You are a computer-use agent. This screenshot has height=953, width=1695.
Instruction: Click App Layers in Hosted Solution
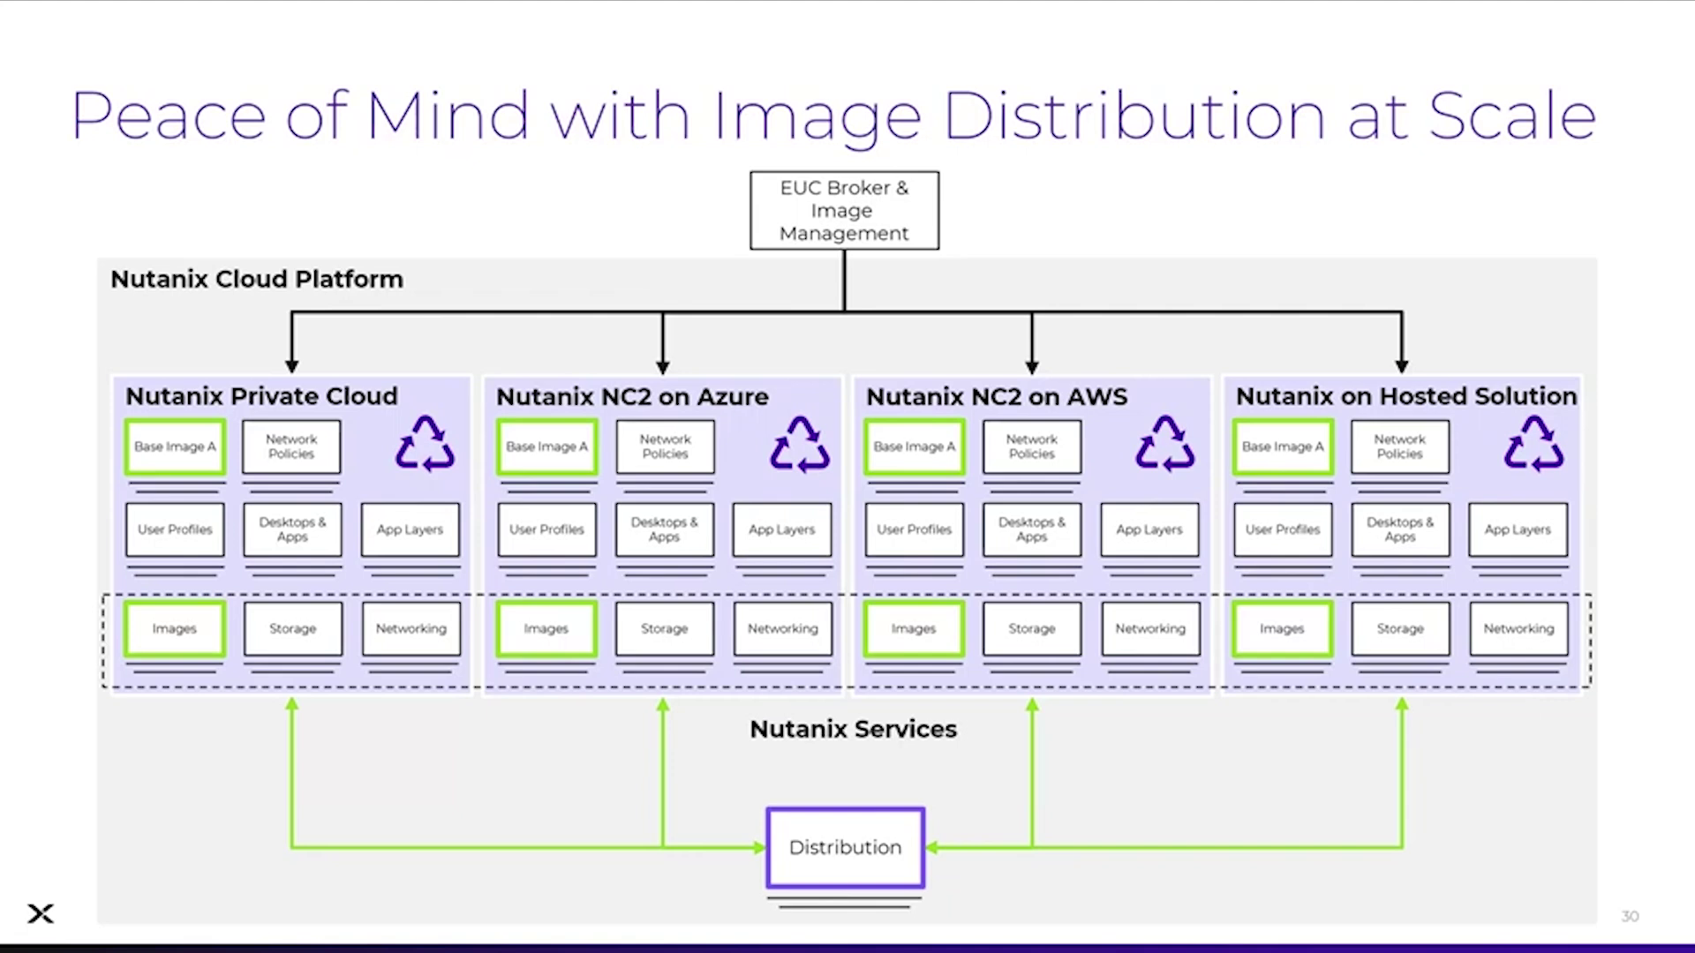[x=1518, y=529]
